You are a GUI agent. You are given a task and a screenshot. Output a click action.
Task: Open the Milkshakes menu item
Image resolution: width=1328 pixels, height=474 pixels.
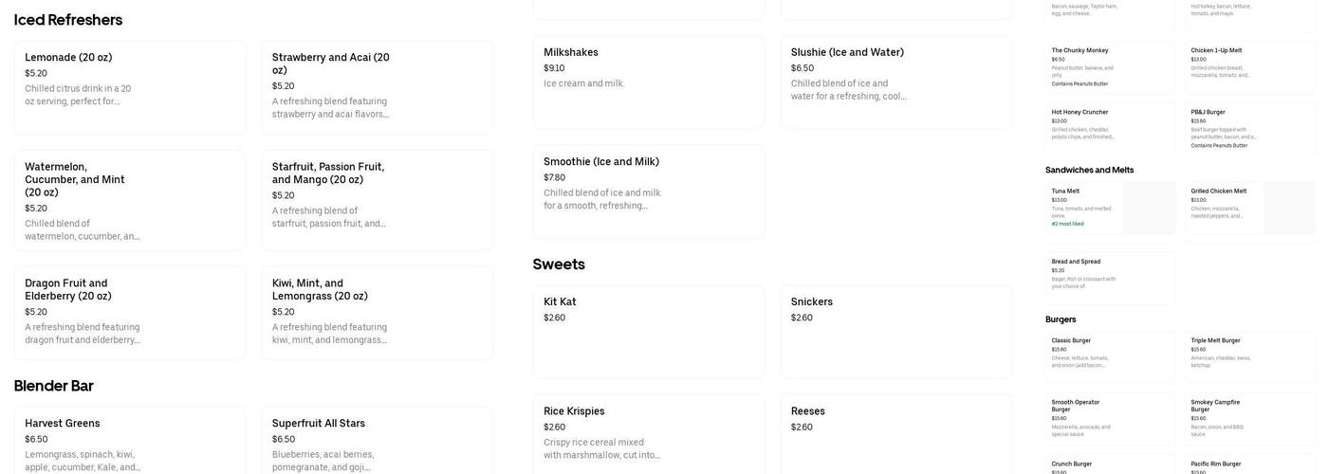tap(648, 82)
